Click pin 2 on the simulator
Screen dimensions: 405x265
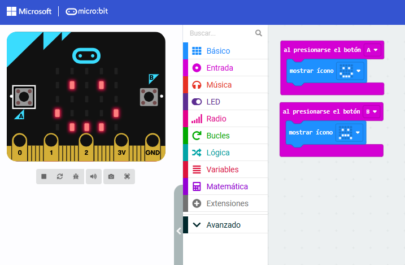(x=86, y=147)
